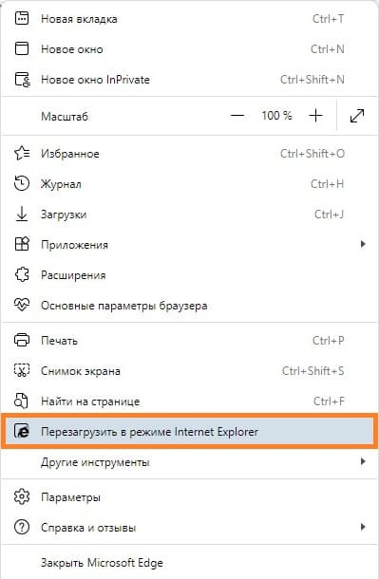Open new InPrivate window via its icon
The width and height of the screenshot is (379, 579).
(x=22, y=79)
